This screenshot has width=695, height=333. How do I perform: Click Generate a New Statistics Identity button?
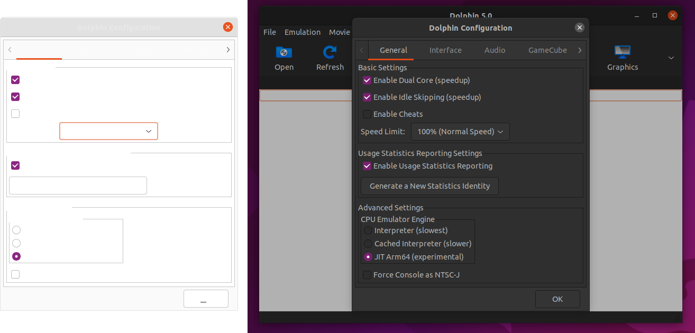click(429, 186)
